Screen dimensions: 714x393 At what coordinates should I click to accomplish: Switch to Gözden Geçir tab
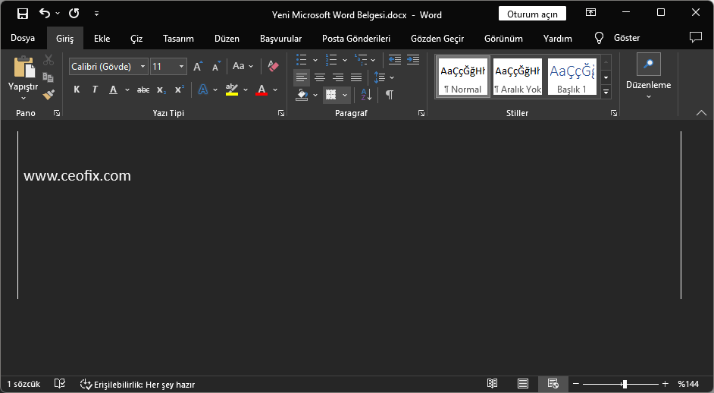coord(437,39)
